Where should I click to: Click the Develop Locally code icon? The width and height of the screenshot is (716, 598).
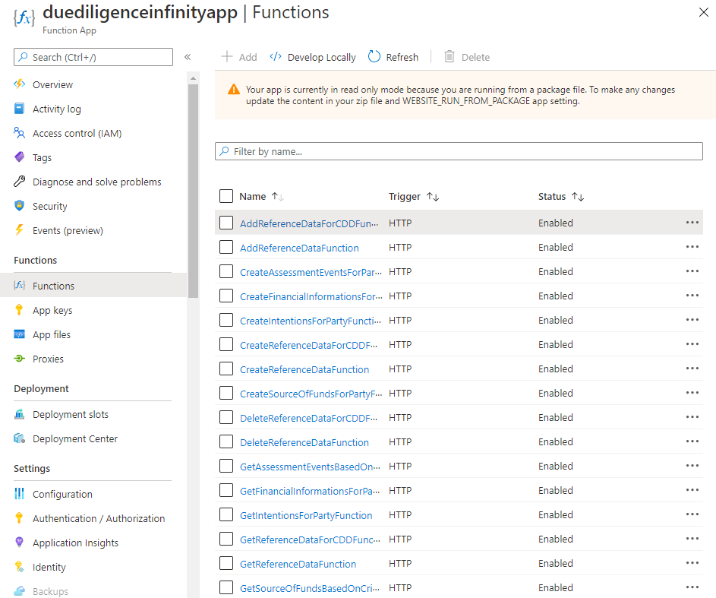coord(276,57)
